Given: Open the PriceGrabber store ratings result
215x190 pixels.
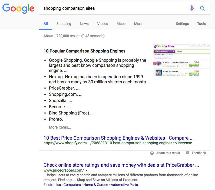Looking at the screenshot, I should 121,165.
